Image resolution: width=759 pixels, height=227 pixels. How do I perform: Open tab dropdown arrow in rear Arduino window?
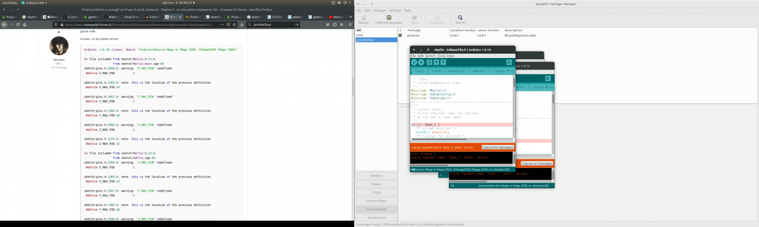[546, 87]
